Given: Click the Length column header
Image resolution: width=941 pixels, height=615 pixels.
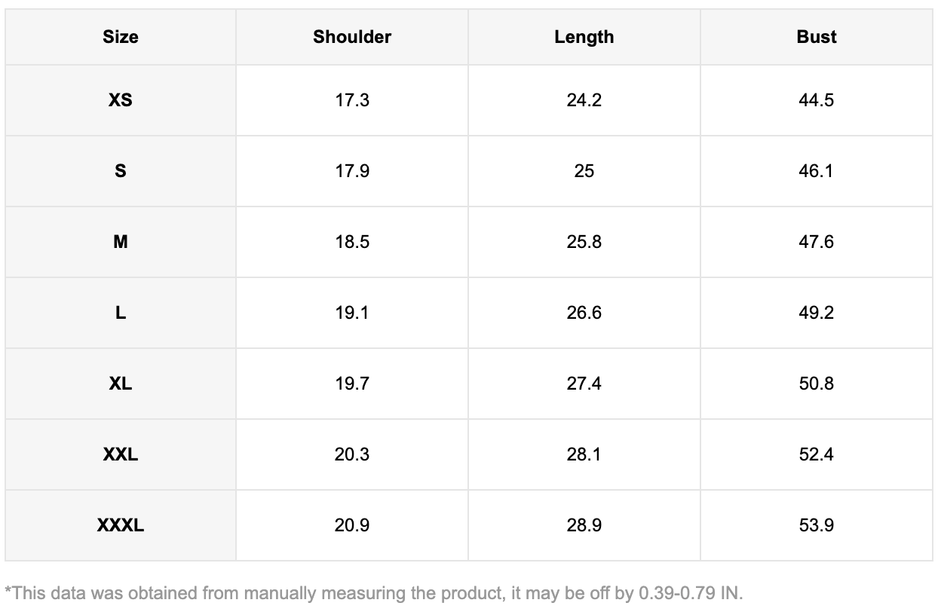Looking at the screenshot, I should pyautogui.click(x=584, y=37).
